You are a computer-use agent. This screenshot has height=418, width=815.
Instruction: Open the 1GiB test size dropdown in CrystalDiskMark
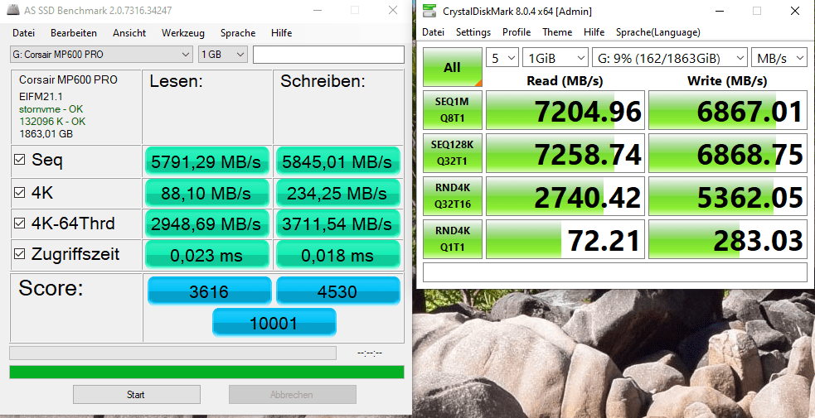[x=555, y=59]
